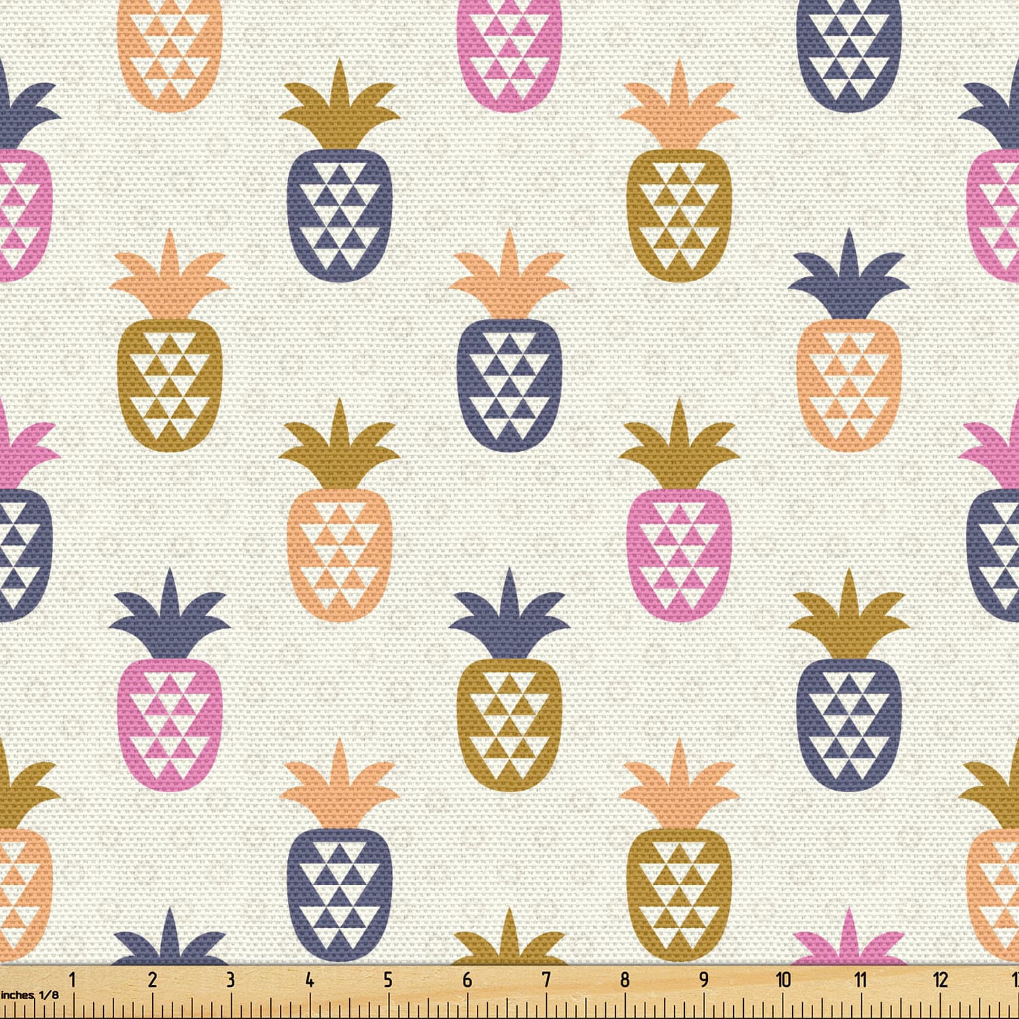This screenshot has width=1019, height=1019.
Task: Click the ruler number "3"
Action: pos(230,980)
